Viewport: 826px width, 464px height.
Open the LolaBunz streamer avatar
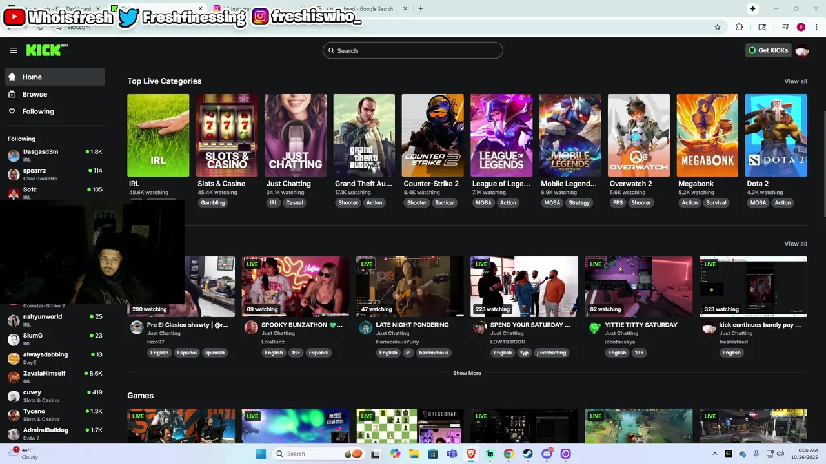251,328
